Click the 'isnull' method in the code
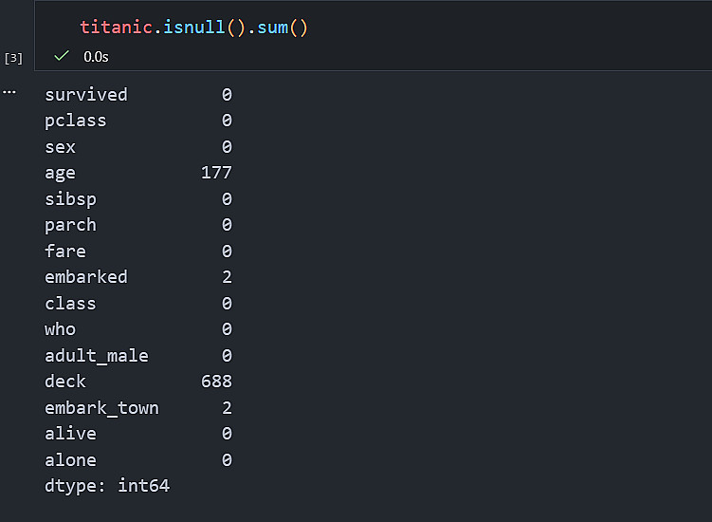Image resolution: width=712 pixels, height=522 pixels. pyautogui.click(x=193, y=28)
